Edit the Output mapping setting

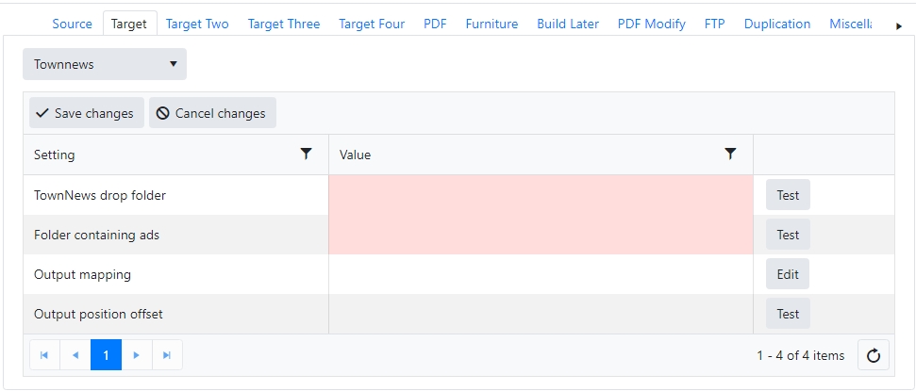pyautogui.click(x=788, y=274)
